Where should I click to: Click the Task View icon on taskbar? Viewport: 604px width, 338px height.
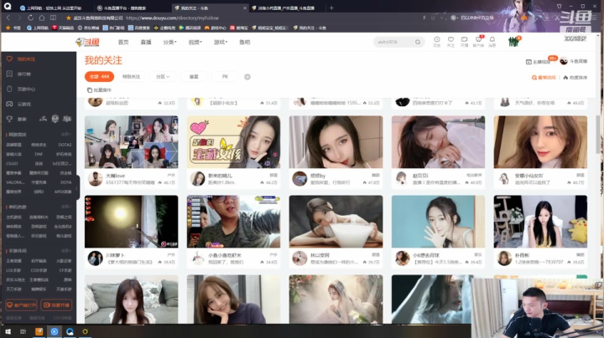coord(23,331)
